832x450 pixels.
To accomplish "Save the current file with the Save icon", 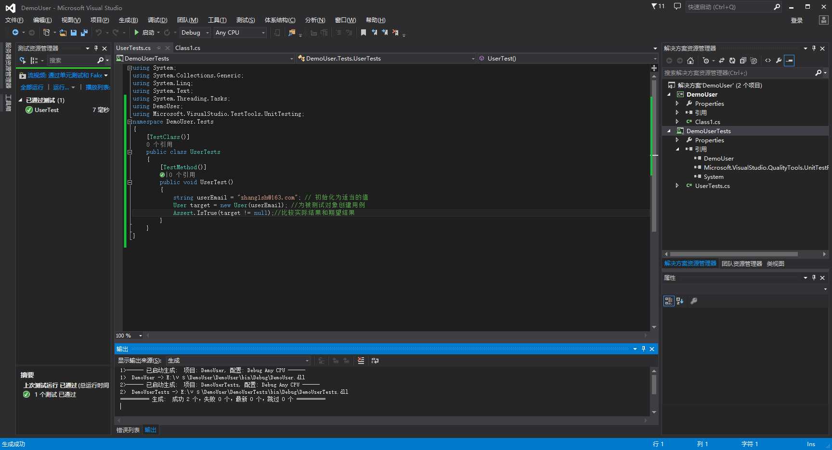I will tap(74, 33).
